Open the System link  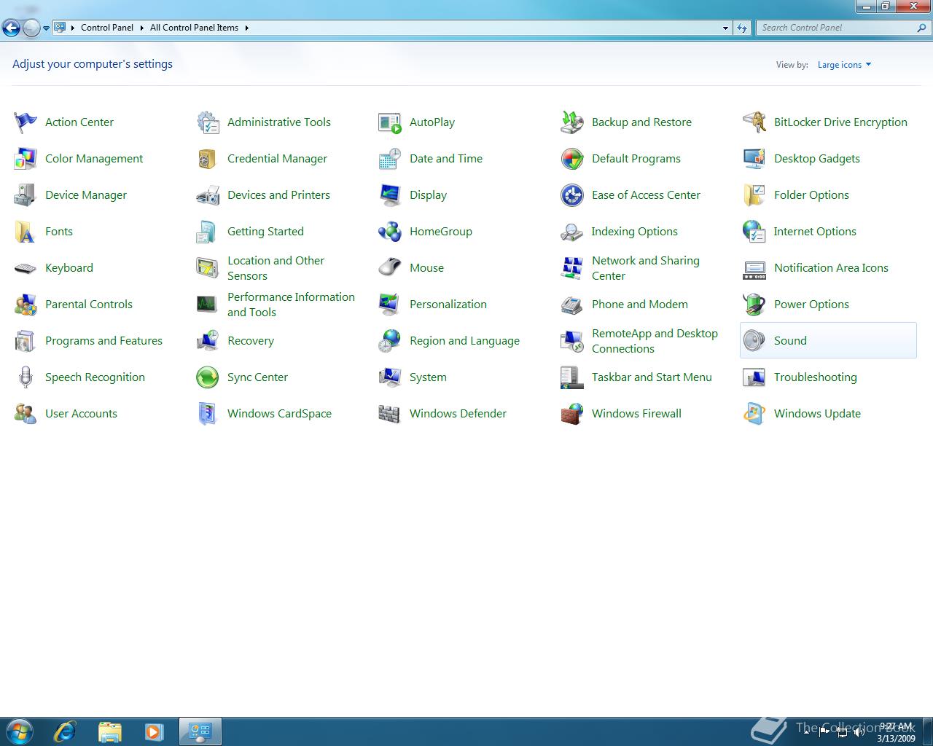tap(428, 377)
